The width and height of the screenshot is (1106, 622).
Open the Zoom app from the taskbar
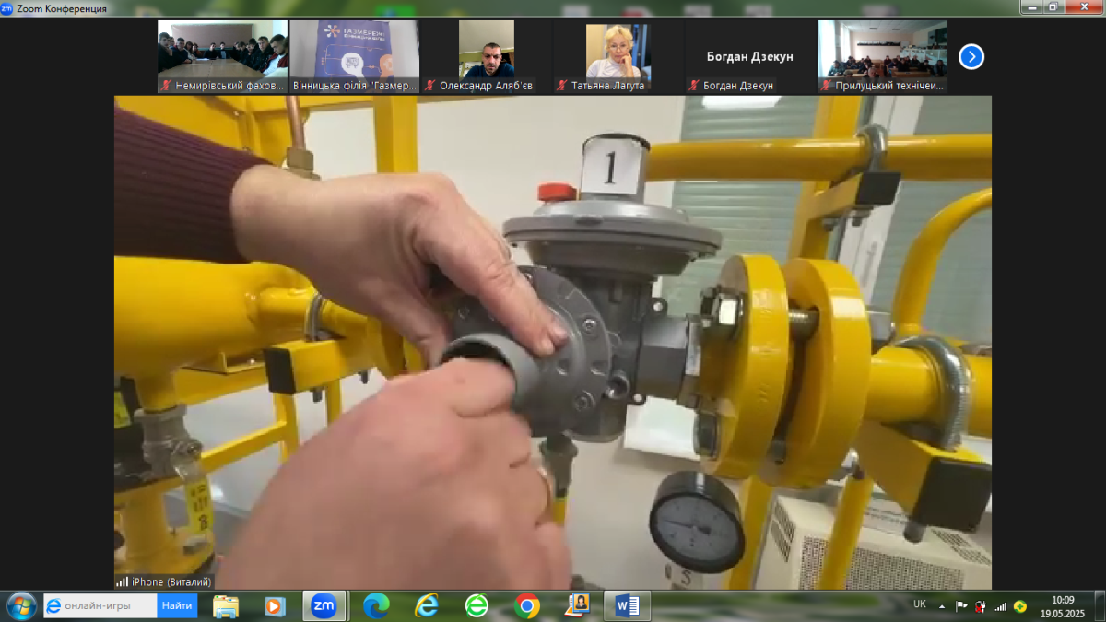(x=324, y=605)
